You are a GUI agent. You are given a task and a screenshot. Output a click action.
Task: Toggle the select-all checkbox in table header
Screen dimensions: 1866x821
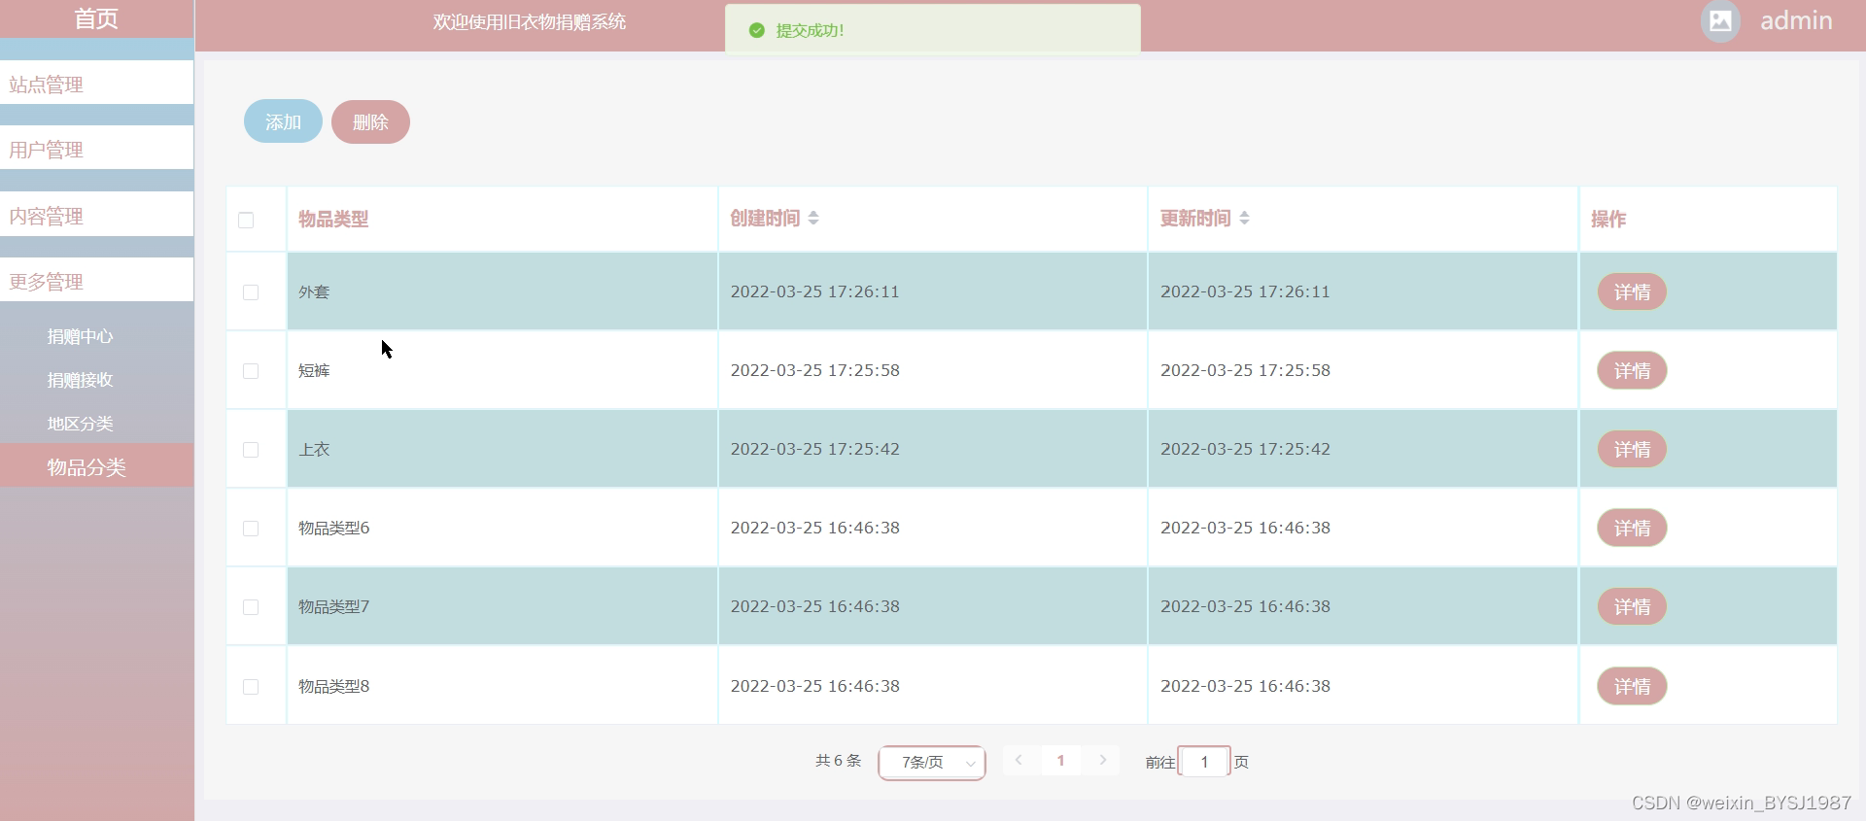(246, 220)
